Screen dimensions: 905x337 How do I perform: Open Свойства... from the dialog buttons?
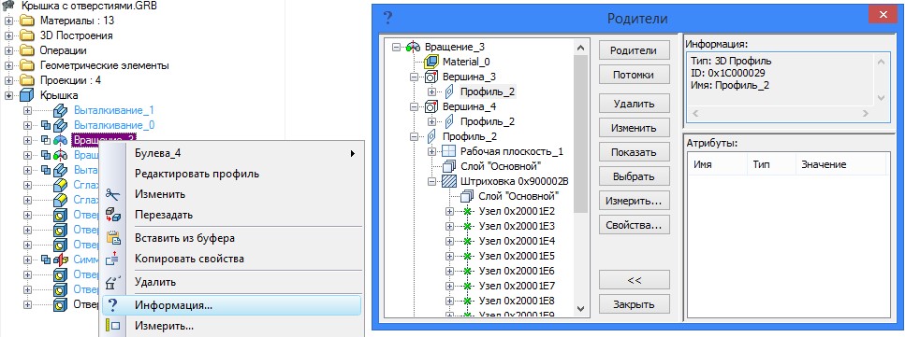[635, 225]
